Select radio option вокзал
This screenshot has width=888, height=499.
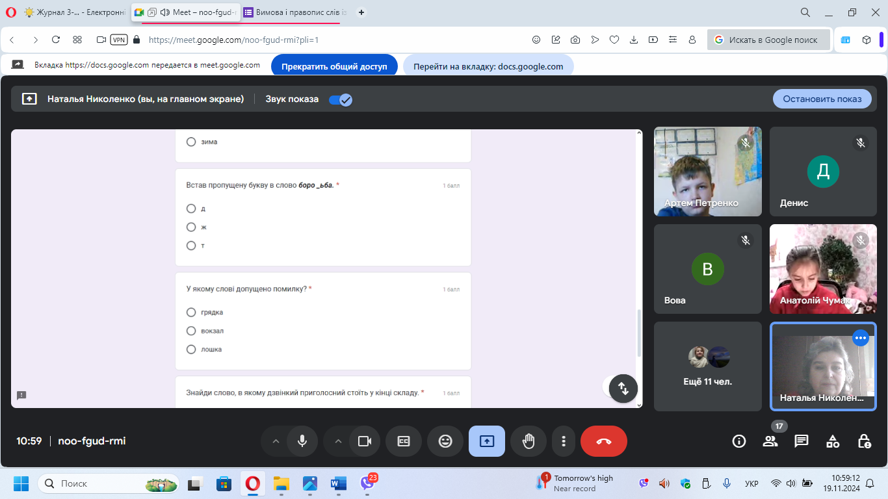[191, 331]
